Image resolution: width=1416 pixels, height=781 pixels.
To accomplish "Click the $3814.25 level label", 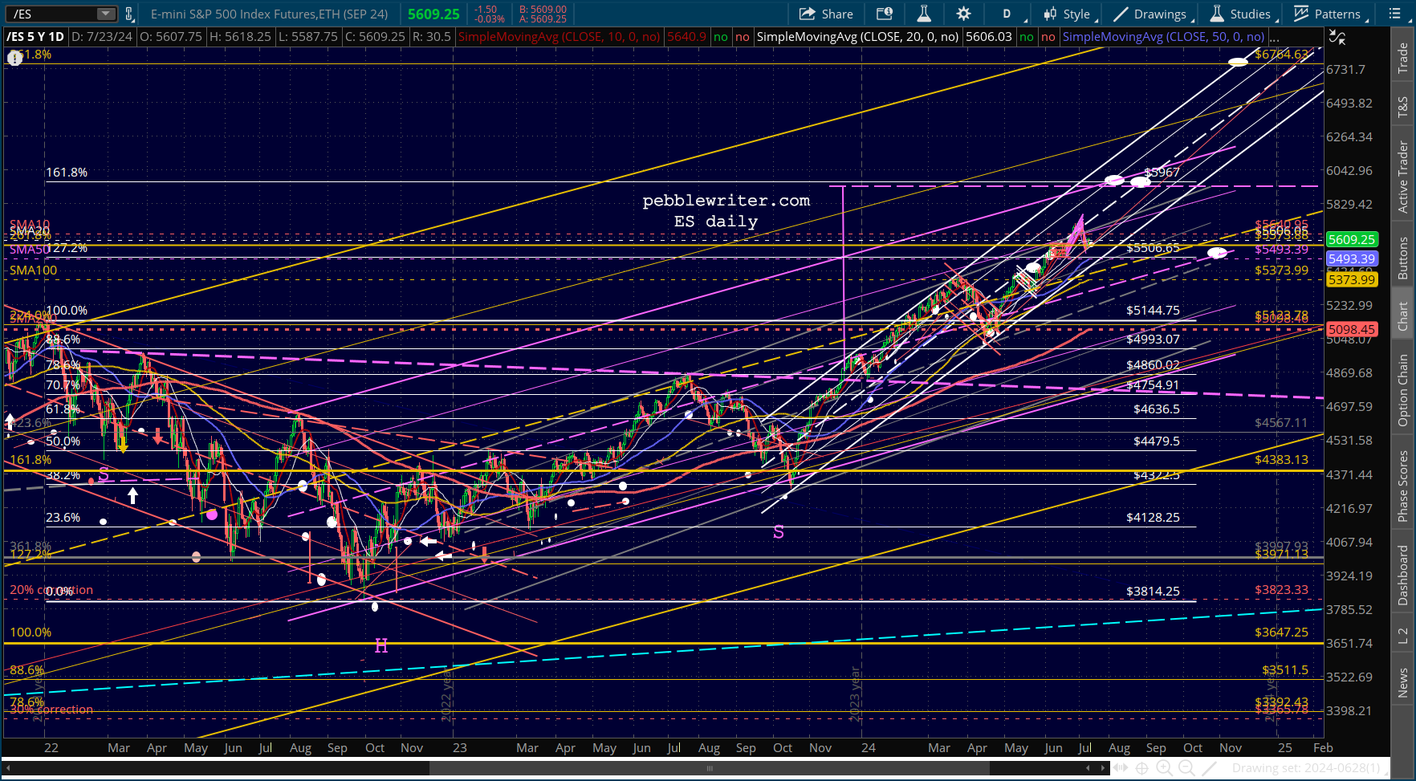I will click(1153, 591).
